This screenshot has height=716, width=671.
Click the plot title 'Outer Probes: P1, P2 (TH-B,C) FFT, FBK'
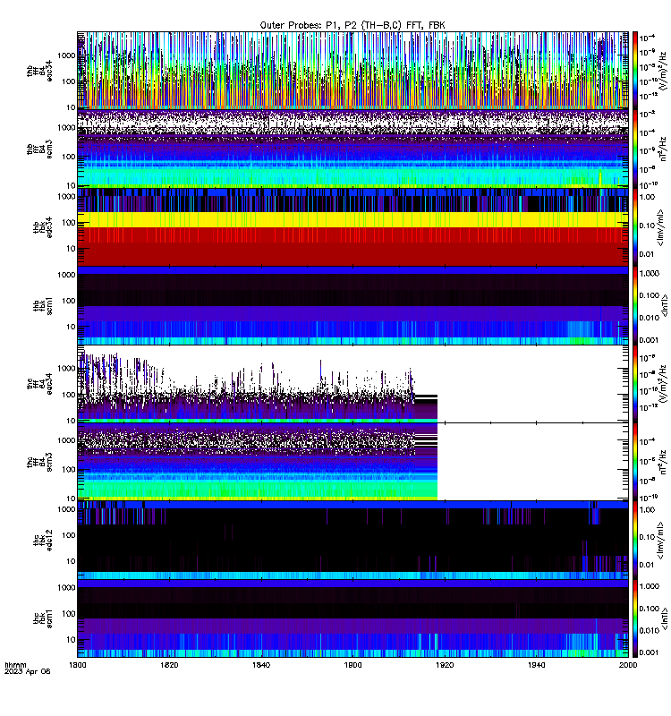352,25
